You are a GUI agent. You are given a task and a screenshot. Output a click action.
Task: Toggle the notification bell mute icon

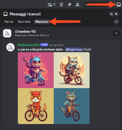(x=61, y=5)
